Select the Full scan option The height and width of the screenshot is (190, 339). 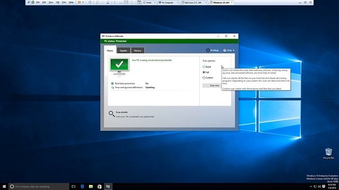(x=203, y=72)
